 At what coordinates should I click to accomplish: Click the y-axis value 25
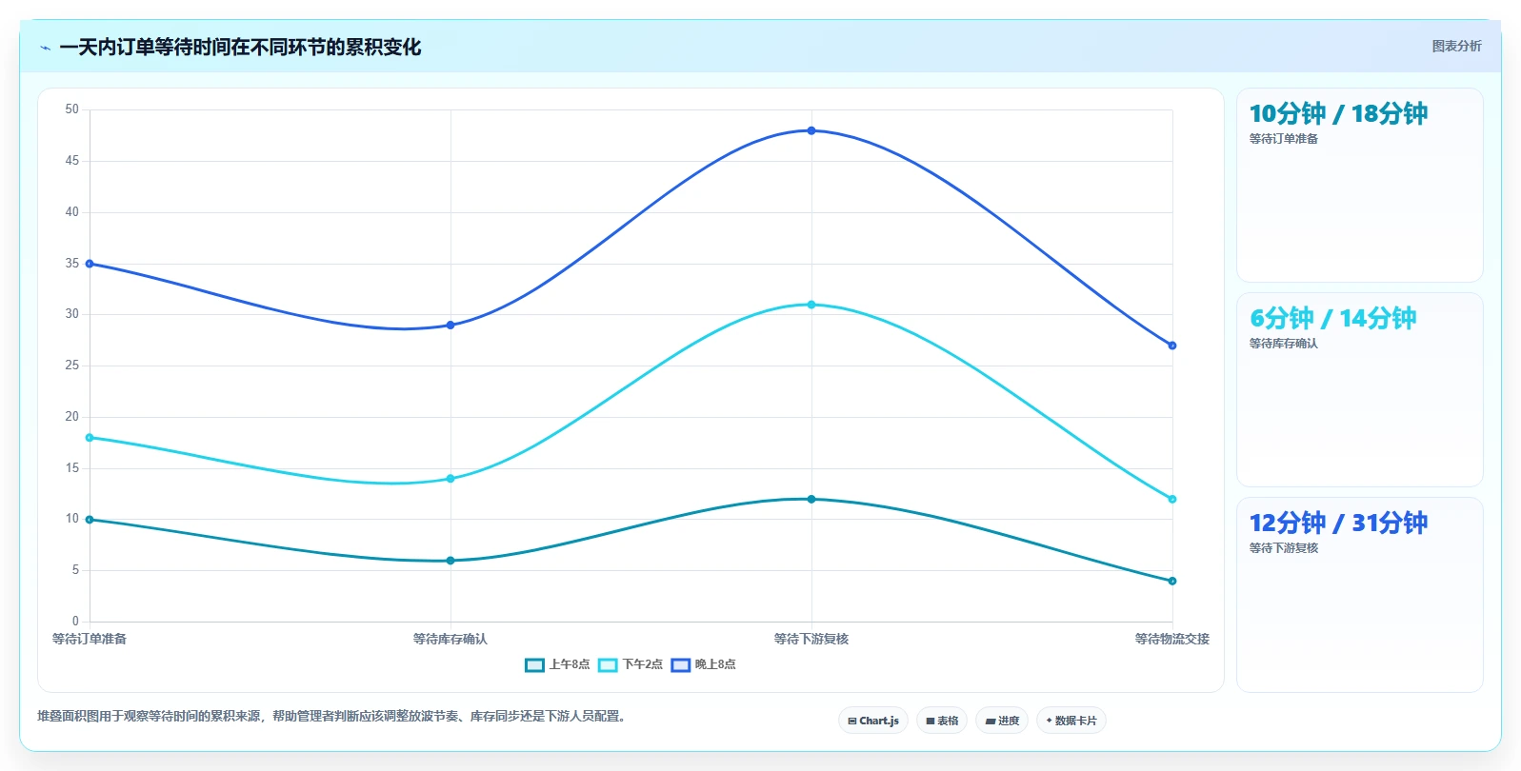72,366
